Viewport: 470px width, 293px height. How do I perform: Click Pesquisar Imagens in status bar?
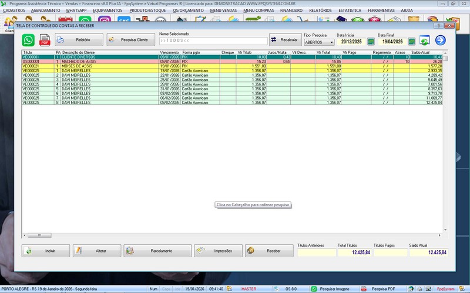pyautogui.click(x=331, y=289)
